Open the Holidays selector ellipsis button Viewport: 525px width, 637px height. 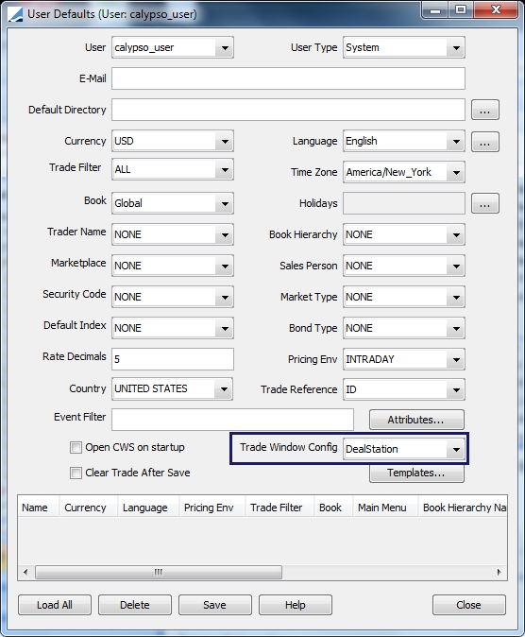pos(484,203)
